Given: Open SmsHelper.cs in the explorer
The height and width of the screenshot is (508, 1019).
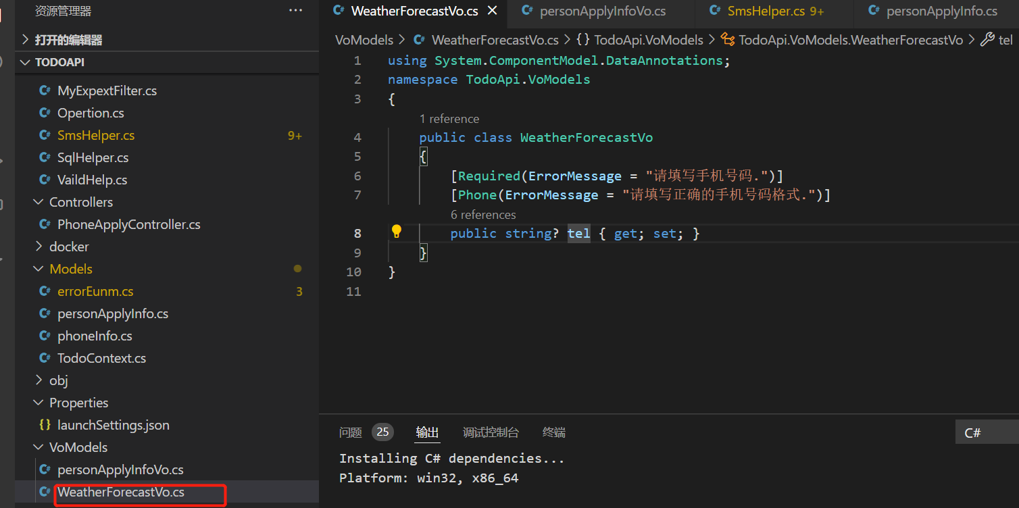Looking at the screenshot, I should point(96,135).
